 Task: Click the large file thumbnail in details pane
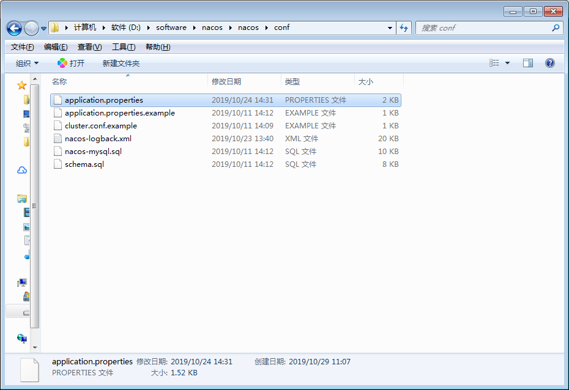[29, 370]
